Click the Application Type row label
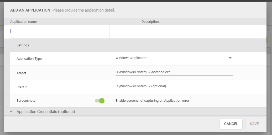 (x=29, y=59)
